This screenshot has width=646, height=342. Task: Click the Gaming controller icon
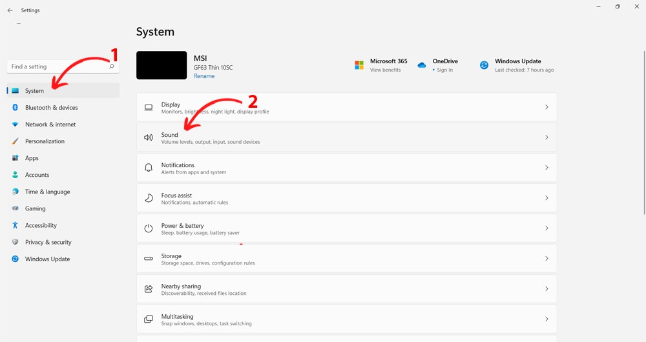pos(16,208)
